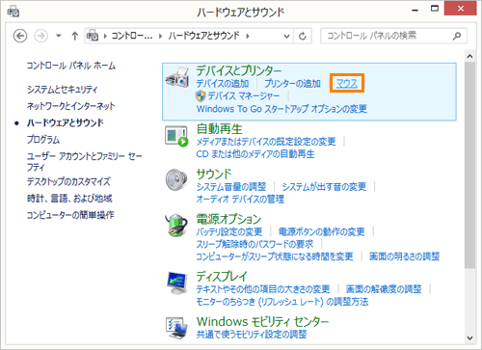
Task: Open コントロール パネル ホーム in sidebar
Action: (71, 66)
